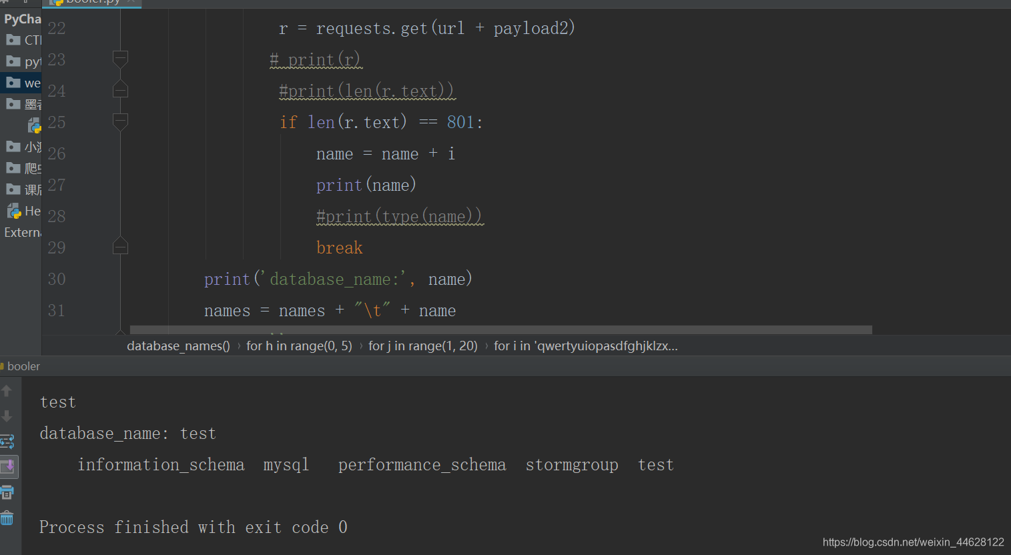Click the '#print(type(name))' comment
Screen dimensions: 1011x555
[398, 216]
